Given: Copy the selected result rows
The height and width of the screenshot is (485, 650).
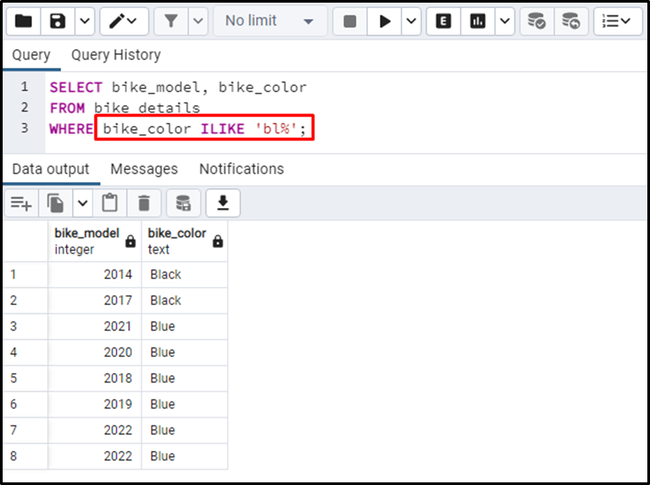Looking at the screenshot, I should 57,203.
